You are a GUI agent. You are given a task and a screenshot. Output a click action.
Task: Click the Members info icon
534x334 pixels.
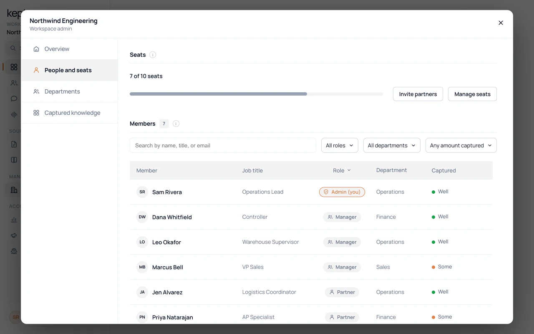tap(176, 124)
